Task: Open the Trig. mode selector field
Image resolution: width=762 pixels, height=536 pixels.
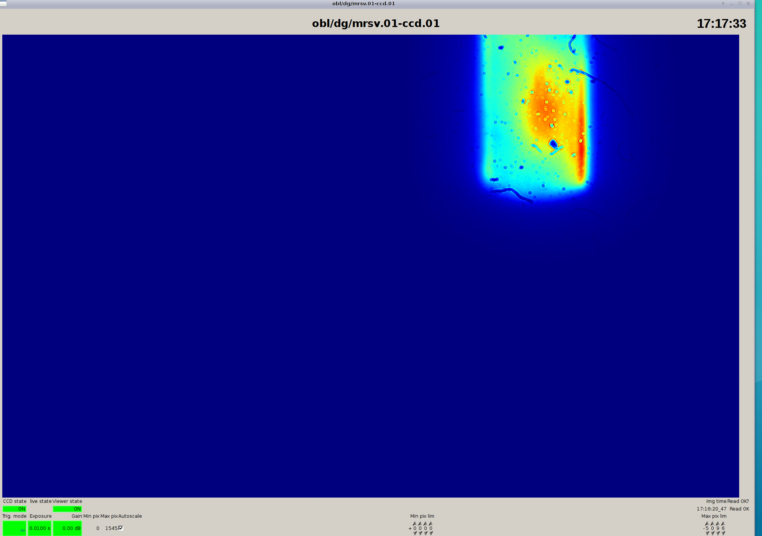Action: [14, 528]
